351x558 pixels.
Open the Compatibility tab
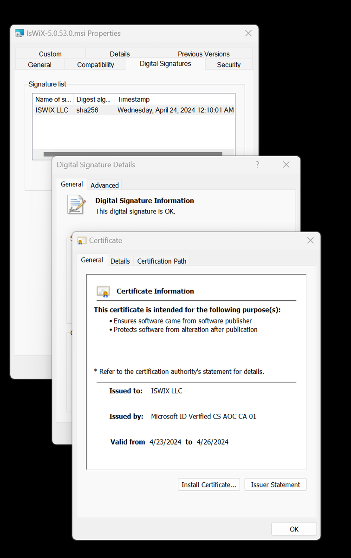pyautogui.click(x=95, y=65)
